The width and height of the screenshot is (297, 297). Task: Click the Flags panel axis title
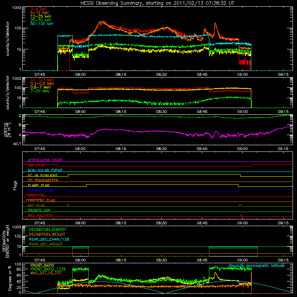click(x=15, y=185)
